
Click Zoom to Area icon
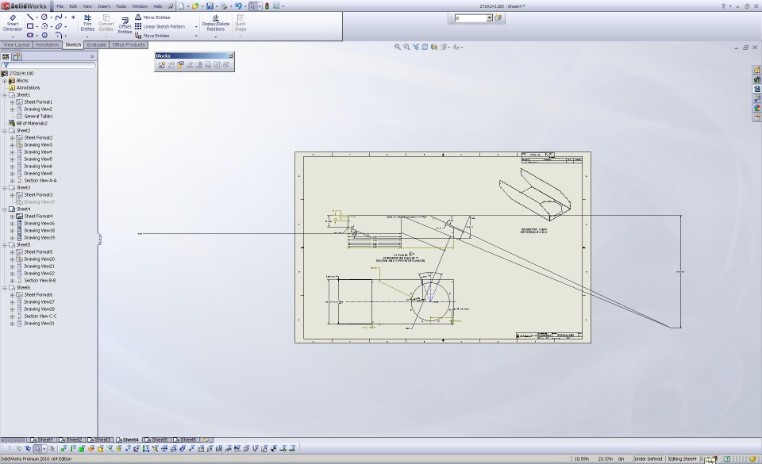click(x=406, y=47)
